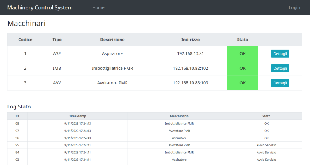
Task: Click the Stato header in machines table
Action: (x=243, y=40)
